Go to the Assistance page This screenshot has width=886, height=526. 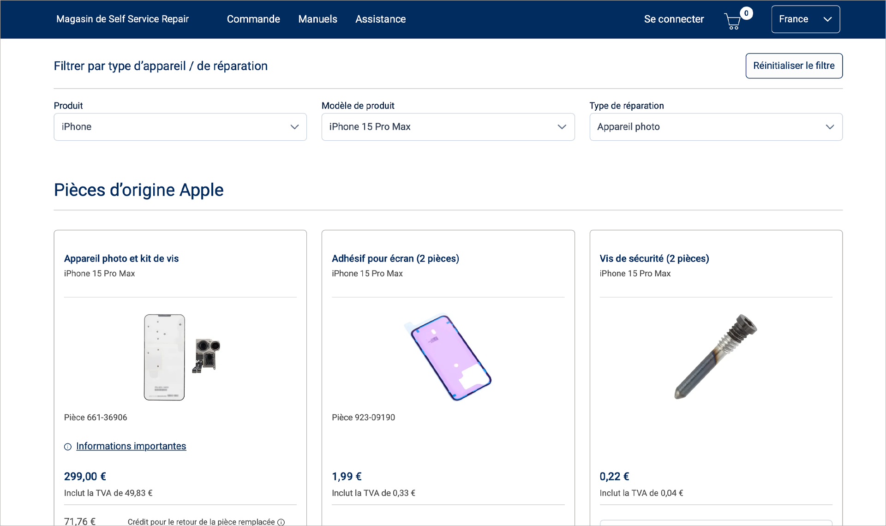coord(380,19)
